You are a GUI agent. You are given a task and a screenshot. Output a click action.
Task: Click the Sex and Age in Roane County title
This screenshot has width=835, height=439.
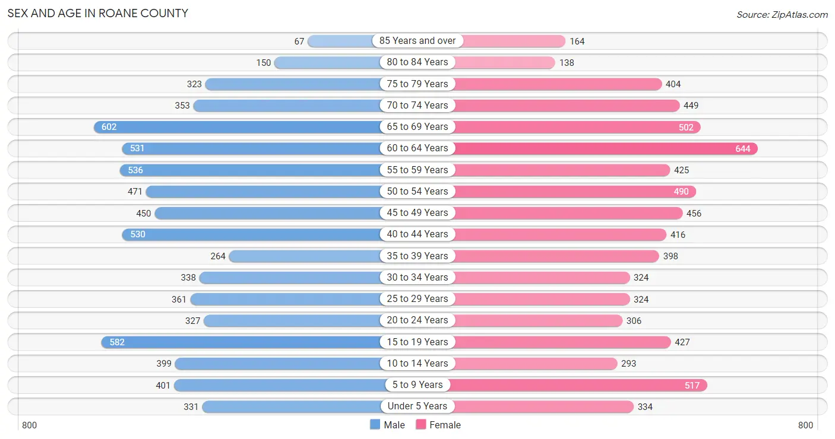point(98,13)
